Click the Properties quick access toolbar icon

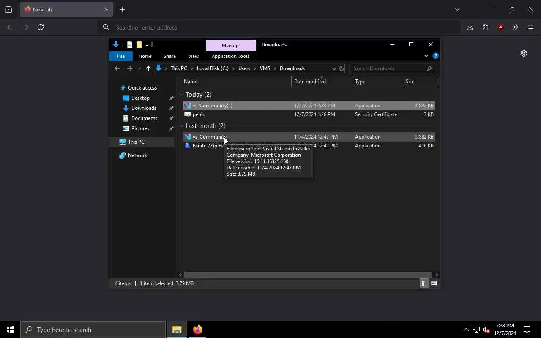130,44
